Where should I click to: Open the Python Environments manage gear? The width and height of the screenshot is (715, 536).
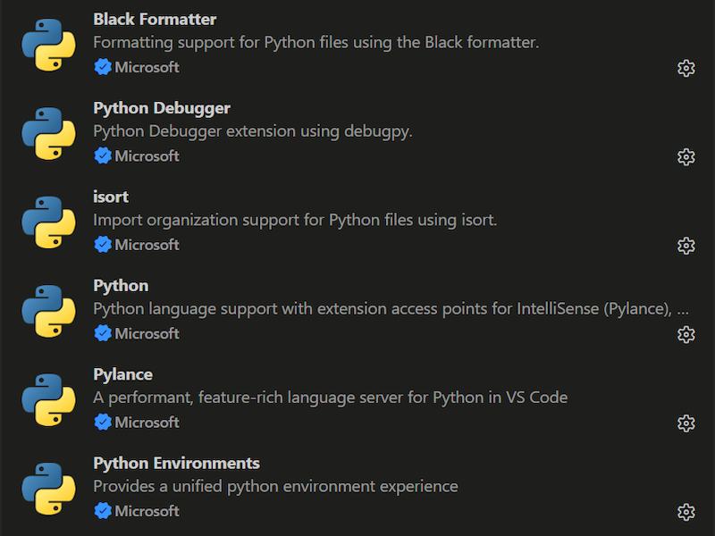[686, 512]
